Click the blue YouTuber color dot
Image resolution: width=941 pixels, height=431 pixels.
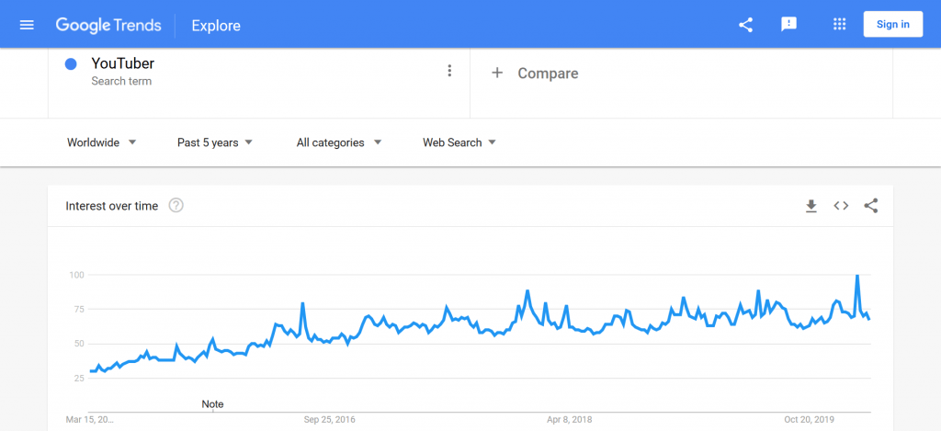(x=71, y=63)
